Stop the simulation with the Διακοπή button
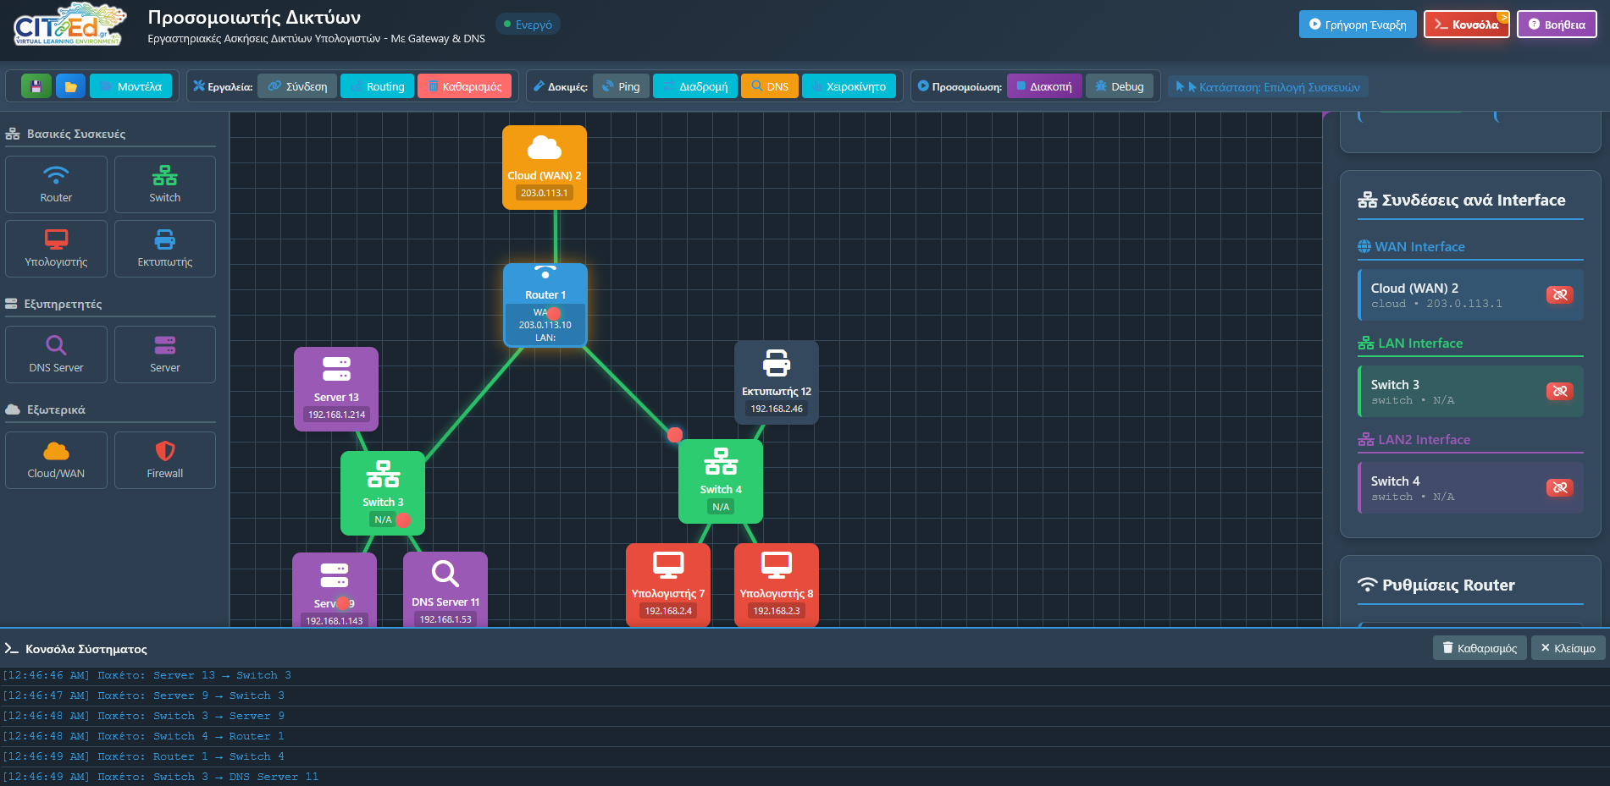Image resolution: width=1610 pixels, height=786 pixels. point(1043,86)
